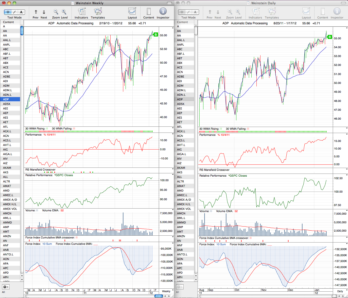The width and height of the screenshot is (348, 298).
Task: Open daily RS Mansfield Crossover panel dropdown
Action: pyautogui.click(x=347, y=170)
